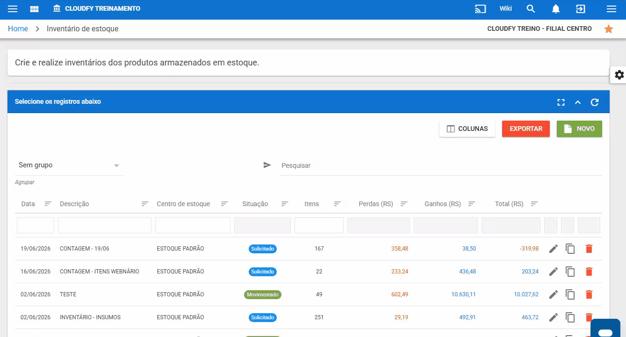Image resolution: width=626 pixels, height=337 pixels.
Task: Click the CLOUDFY TREINO - FILIAL CENTRO label
Action: pos(540,29)
